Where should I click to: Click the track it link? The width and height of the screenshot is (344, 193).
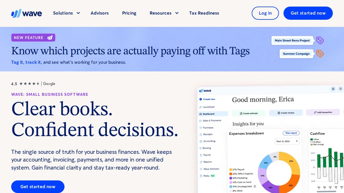tap(33, 62)
